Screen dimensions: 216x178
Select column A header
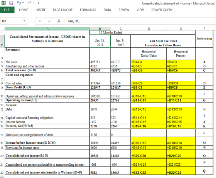(x=47, y=29)
